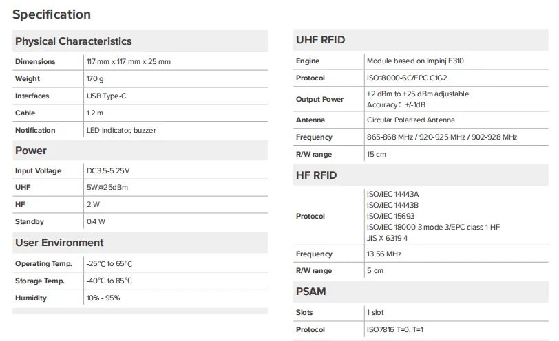Click the Input Voltage DC3.5-5.25V value
The width and height of the screenshot is (559, 341).
tap(108, 170)
